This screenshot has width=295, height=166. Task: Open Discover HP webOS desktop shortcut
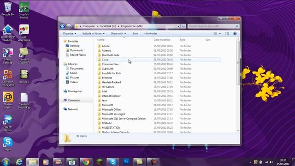(8, 33)
